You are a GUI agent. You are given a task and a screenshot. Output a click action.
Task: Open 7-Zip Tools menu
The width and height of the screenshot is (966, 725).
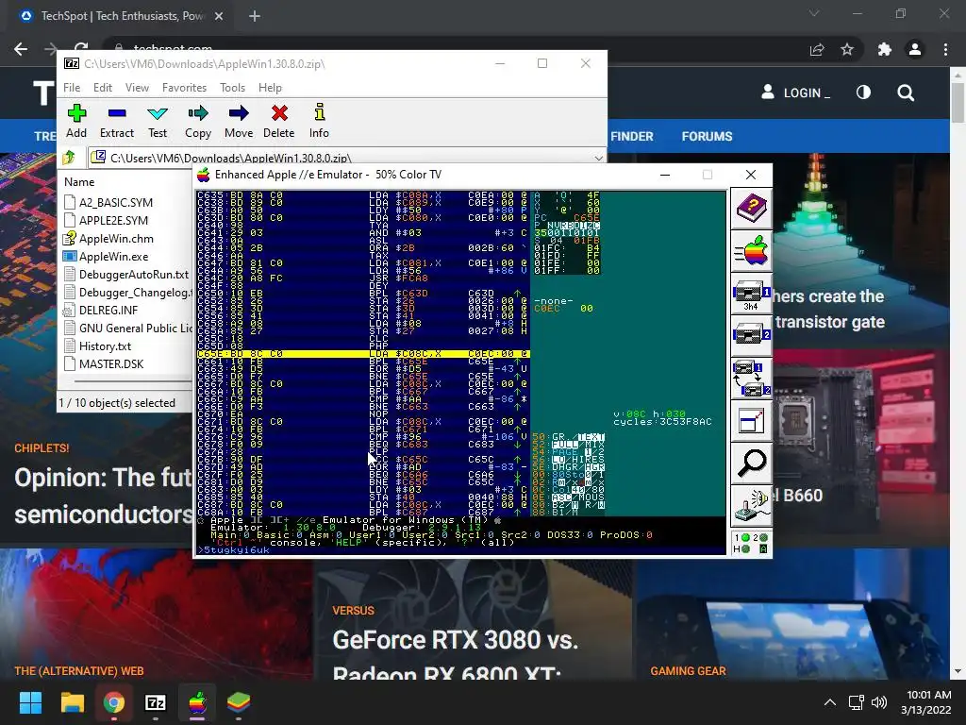tap(232, 88)
